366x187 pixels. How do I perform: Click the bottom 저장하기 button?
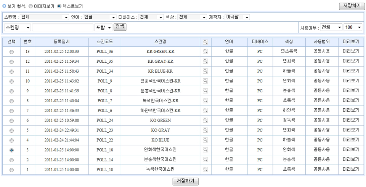(x=186, y=181)
